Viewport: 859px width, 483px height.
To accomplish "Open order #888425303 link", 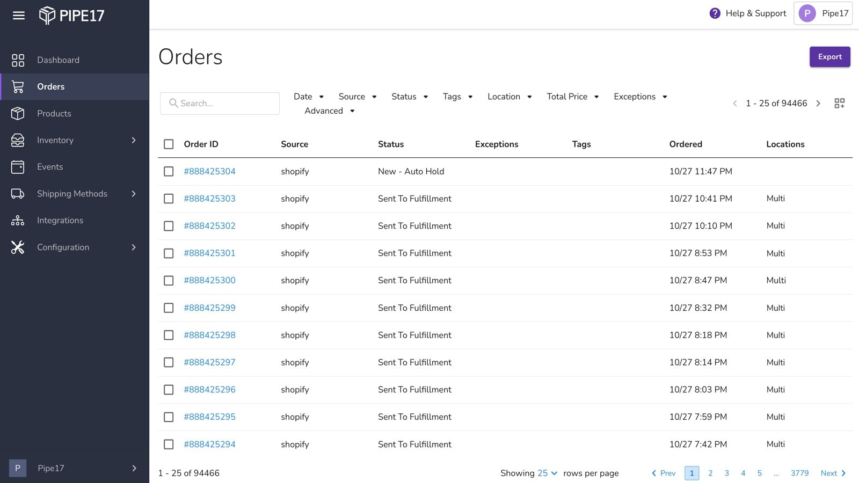I will point(209,199).
